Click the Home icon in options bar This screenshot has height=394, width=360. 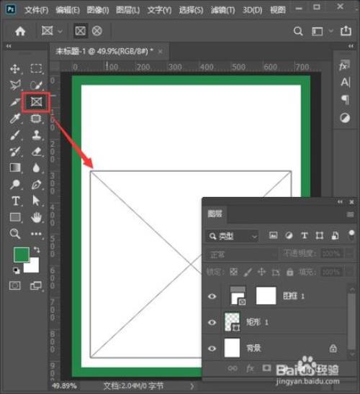tap(20, 31)
